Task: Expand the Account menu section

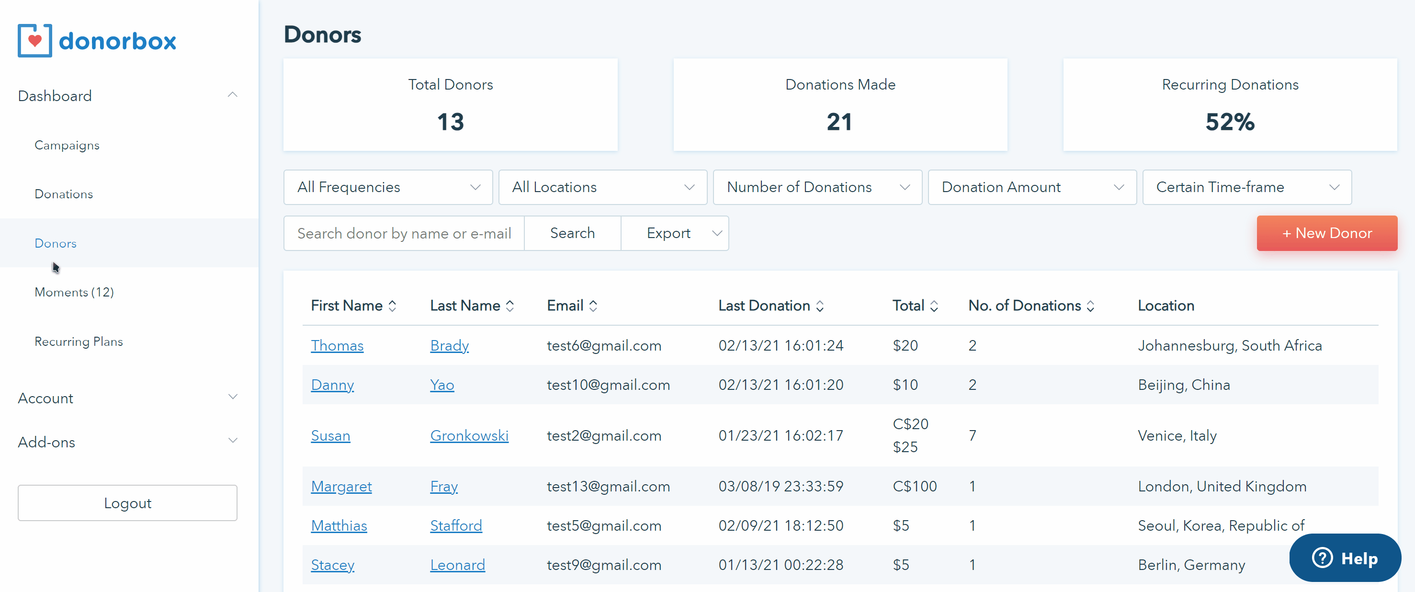Action: click(232, 397)
